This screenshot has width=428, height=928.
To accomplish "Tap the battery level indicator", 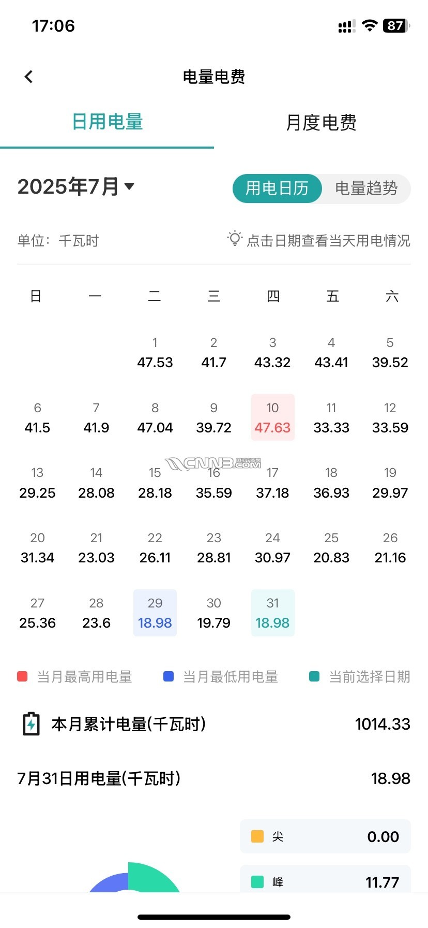I will [396, 26].
